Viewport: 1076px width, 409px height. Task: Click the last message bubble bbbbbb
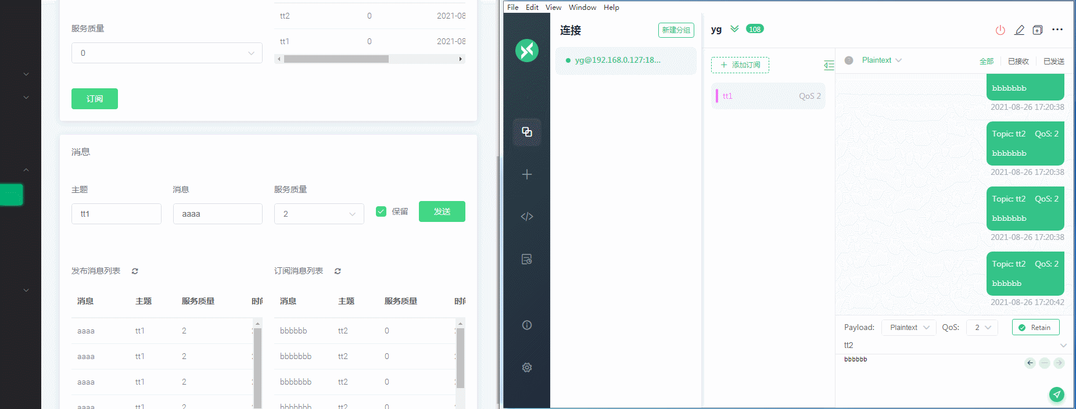(x=1025, y=274)
